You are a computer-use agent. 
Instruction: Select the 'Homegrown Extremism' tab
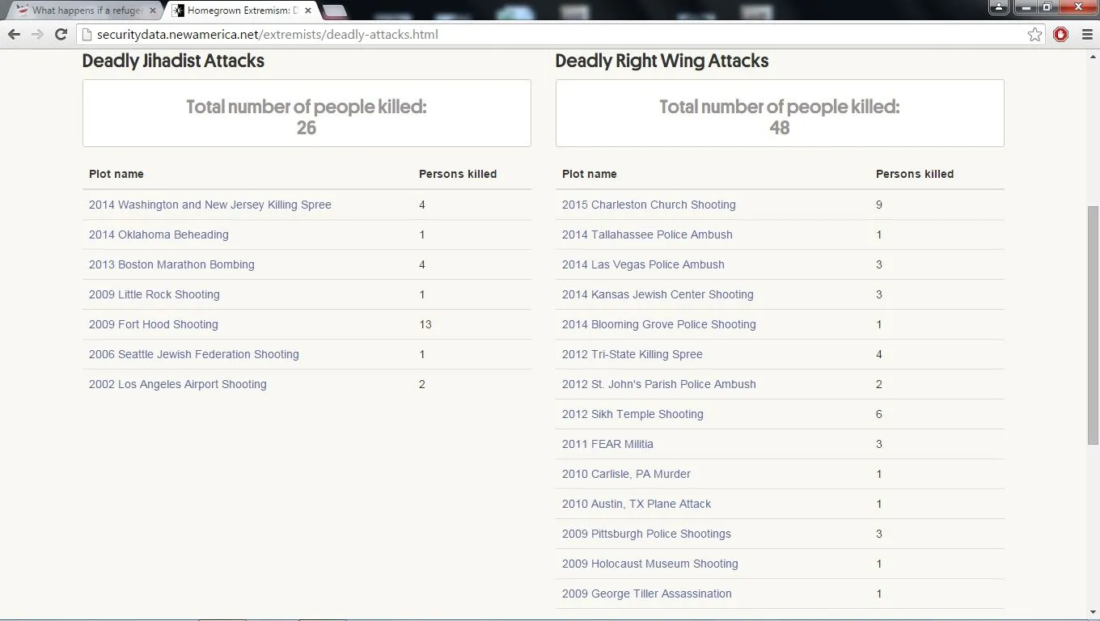[235, 11]
